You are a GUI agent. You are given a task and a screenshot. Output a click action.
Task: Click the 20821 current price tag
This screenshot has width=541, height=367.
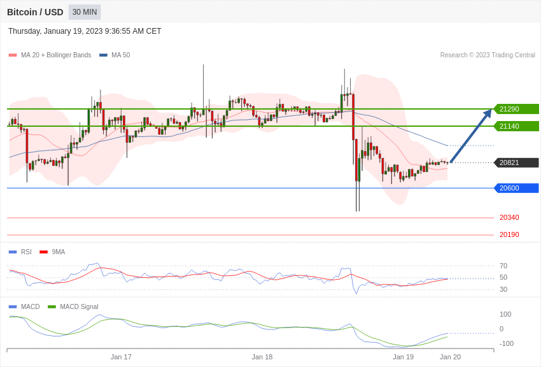[517, 162]
